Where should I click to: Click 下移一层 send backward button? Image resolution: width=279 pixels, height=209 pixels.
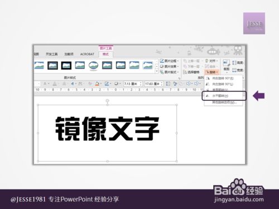[191, 66]
